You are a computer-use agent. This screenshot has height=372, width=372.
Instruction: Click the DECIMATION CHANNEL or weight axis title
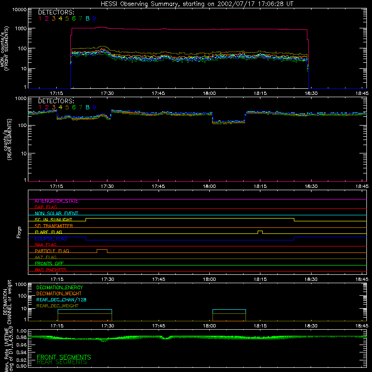(x=7, y=302)
